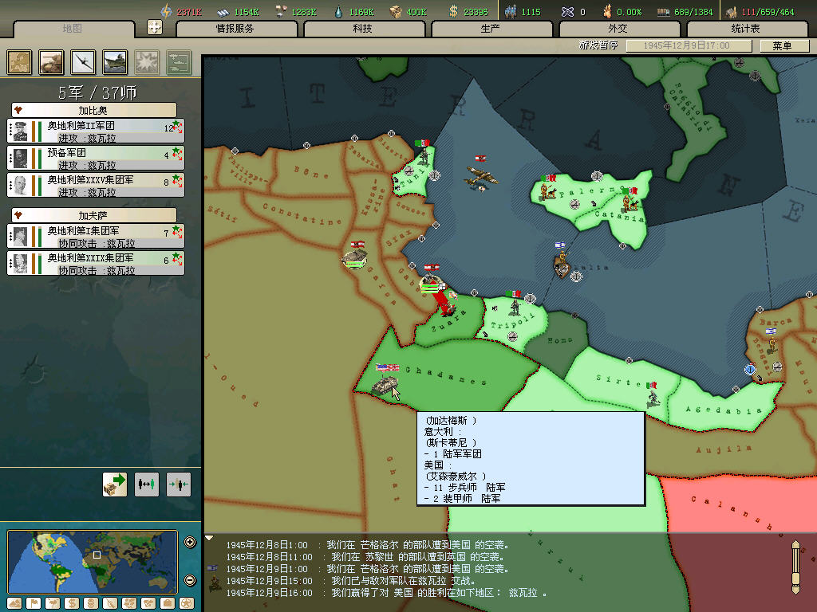
Task: Switch to economic map mode dollar icon
Action: 71,603
